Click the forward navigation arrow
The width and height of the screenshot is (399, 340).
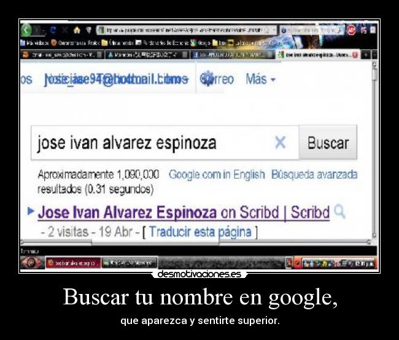[38, 31]
